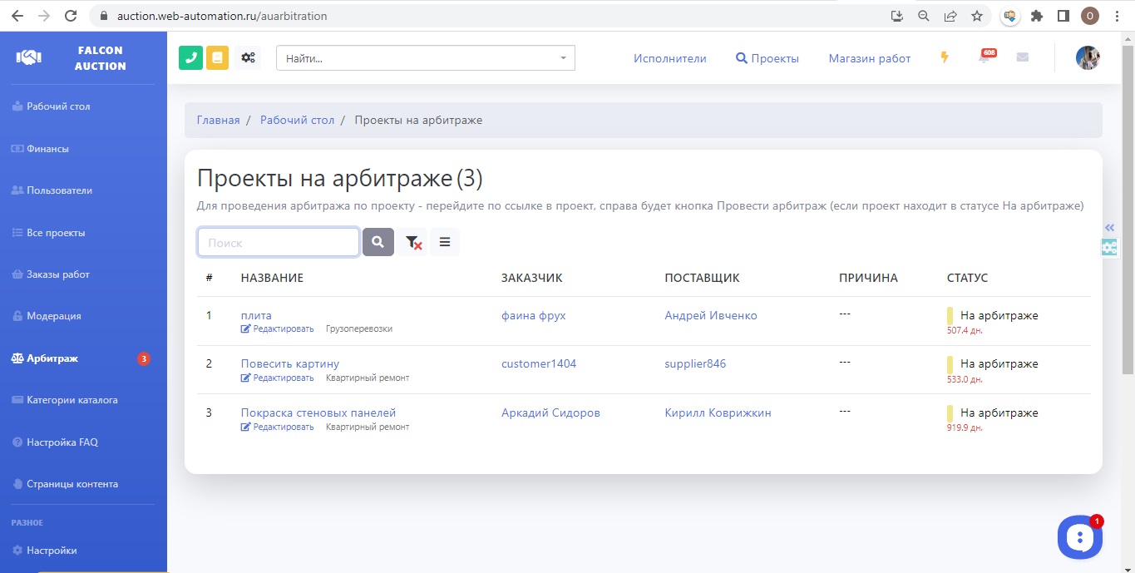Open the project "Повесить картину"
The height and width of the screenshot is (573, 1135).
click(289, 363)
